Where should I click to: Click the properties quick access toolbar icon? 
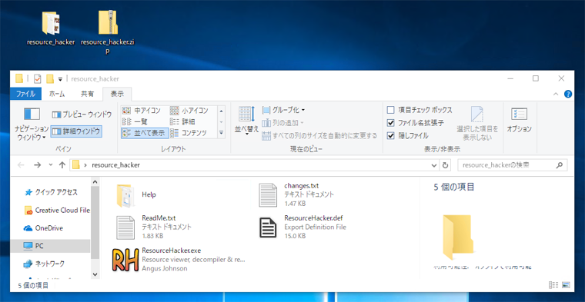click(37, 78)
